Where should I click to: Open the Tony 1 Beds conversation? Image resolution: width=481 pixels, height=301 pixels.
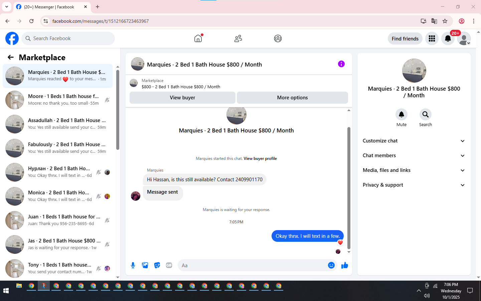(x=57, y=269)
